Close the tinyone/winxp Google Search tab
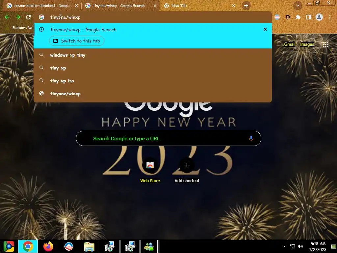Screen dimensions: 337x253 click(x=155, y=6)
